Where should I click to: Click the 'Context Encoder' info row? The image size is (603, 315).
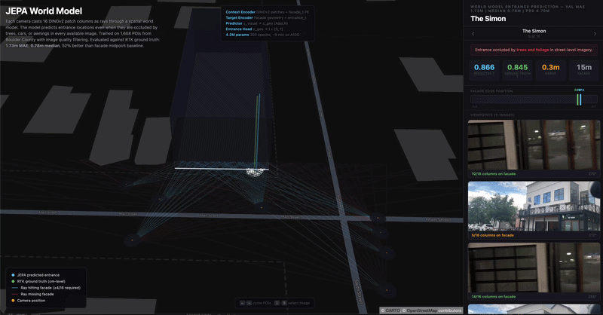click(268, 12)
